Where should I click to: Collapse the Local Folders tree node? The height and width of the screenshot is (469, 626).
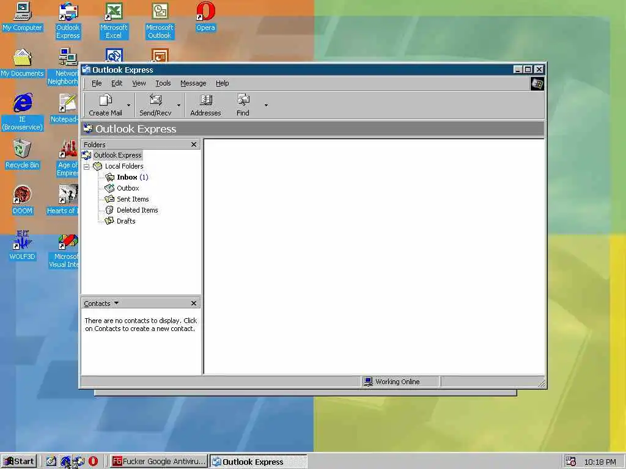pyautogui.click(x=87, y=167)
